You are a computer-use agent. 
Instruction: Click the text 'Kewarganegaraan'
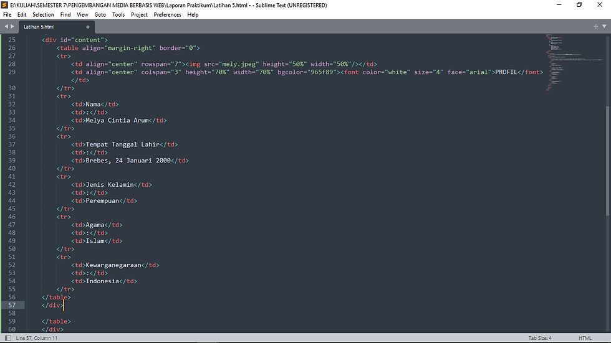point(113,265)
